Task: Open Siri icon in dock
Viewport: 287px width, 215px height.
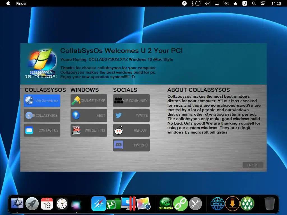Action: coord(76,204)
